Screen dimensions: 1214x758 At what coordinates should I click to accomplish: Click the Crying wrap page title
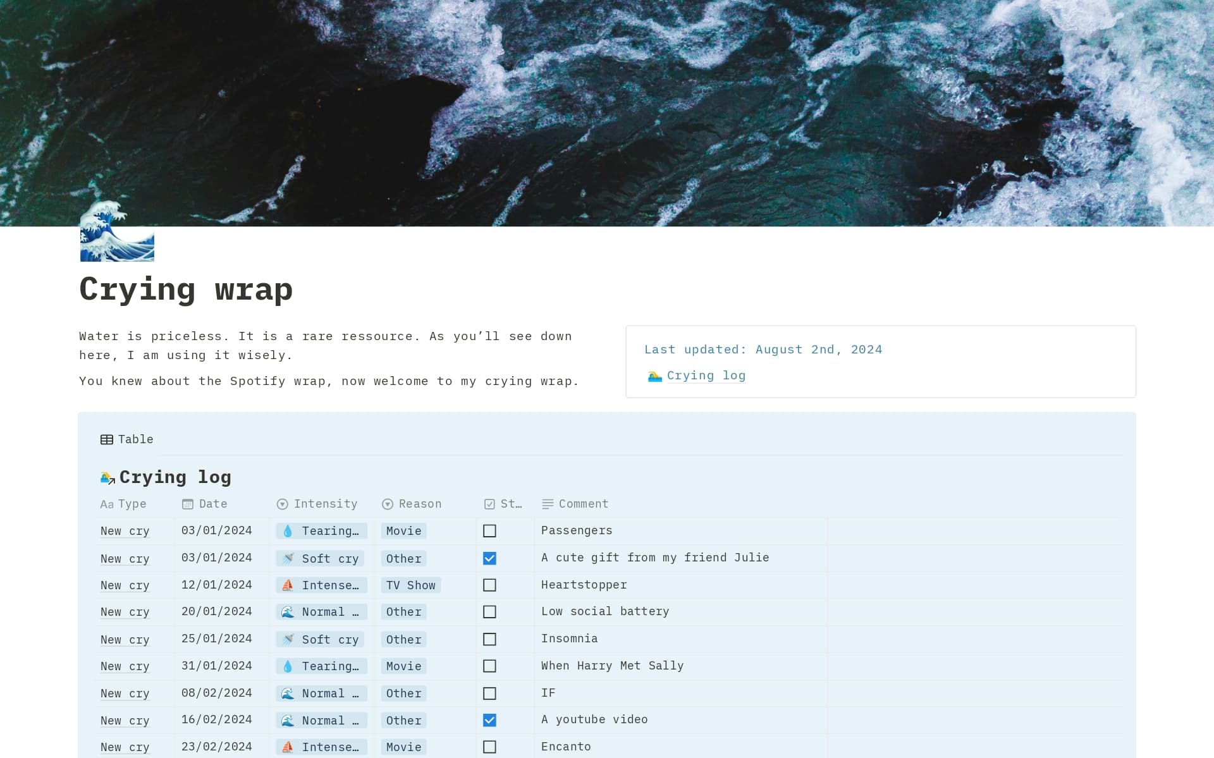click(x=186, y=290)
